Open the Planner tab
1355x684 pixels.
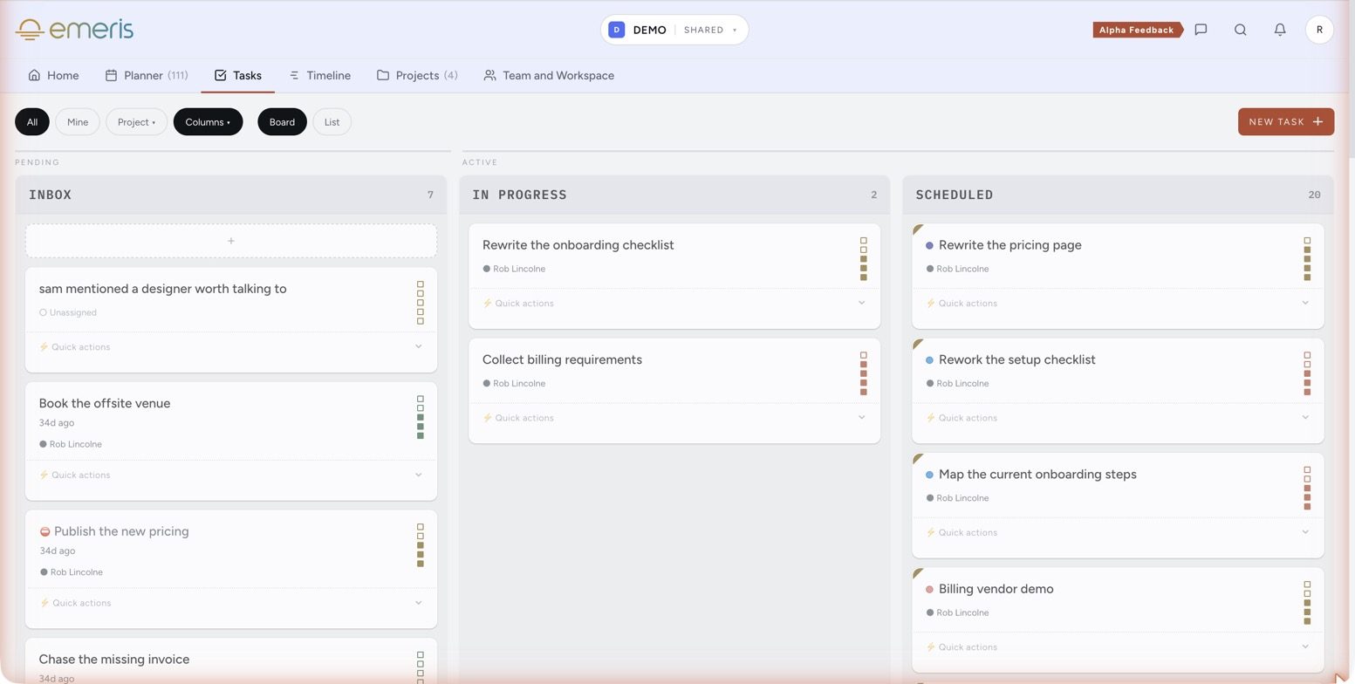tap(147, 76)
